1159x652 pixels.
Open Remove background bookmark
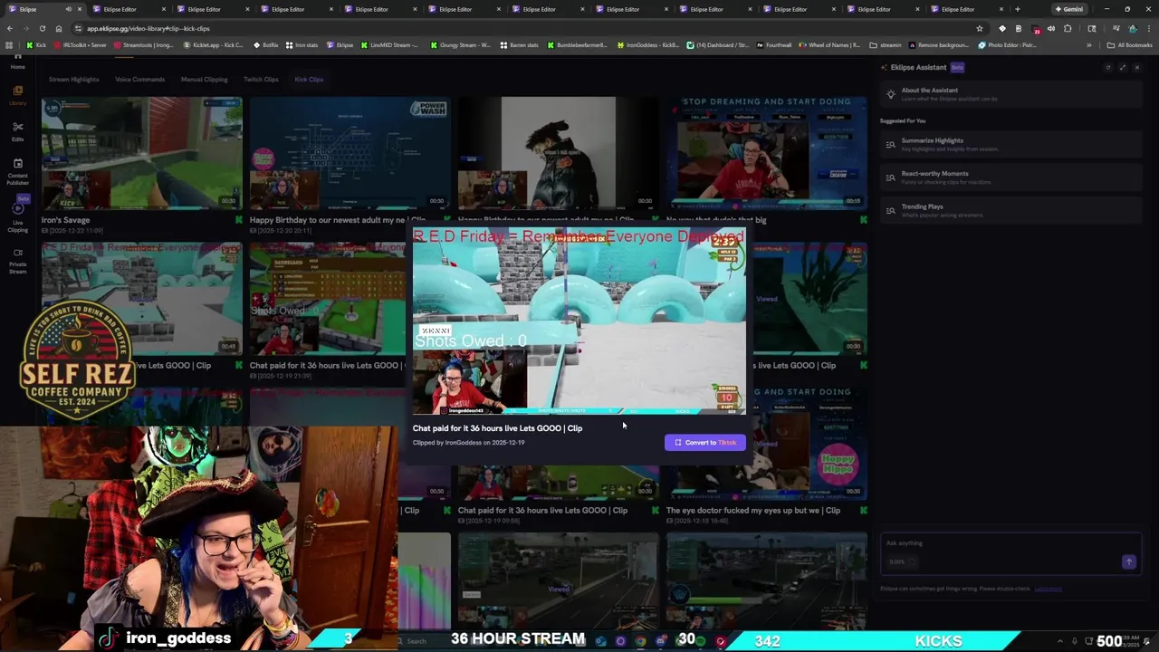click(938, 44)
